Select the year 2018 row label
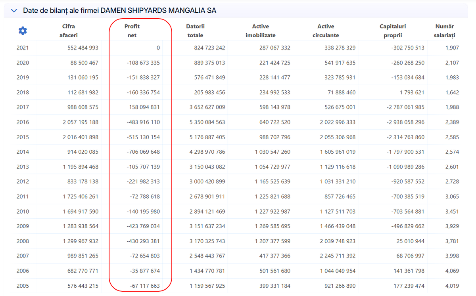The height and width of the screenshot is (296, 476). coord(23,92)
